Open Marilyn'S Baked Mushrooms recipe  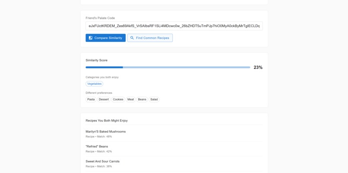point(174,134)
